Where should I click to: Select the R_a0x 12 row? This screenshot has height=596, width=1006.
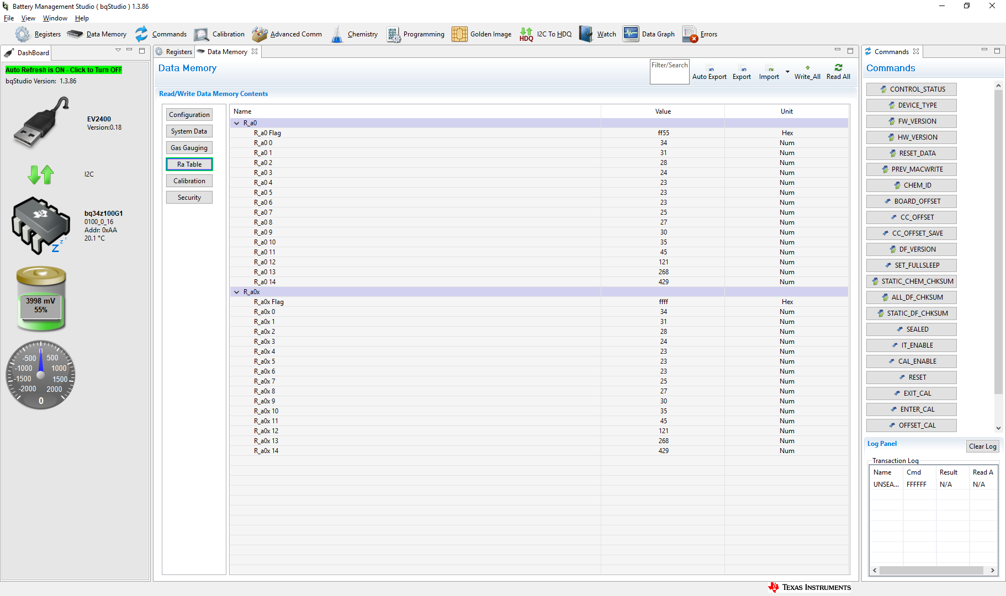pos(539,431)
